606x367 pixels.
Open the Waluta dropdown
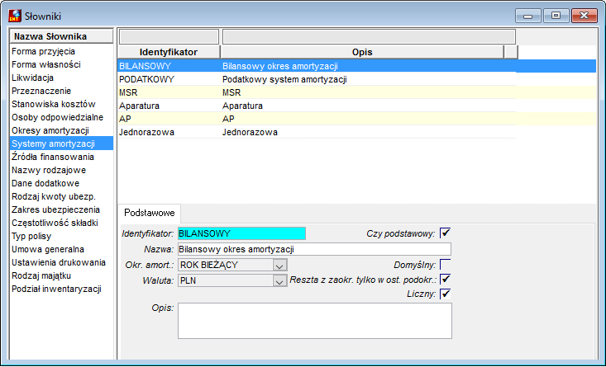pos(279,280)
